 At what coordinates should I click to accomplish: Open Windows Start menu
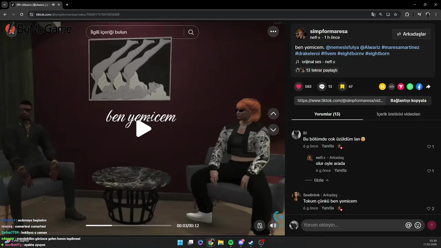point(180,242)
